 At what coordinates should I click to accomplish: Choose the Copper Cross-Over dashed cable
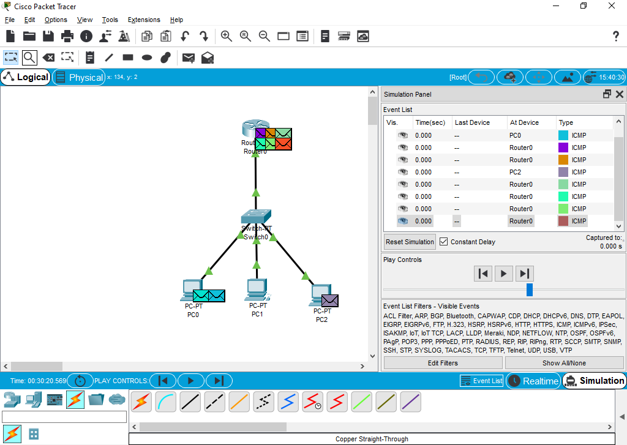click(x=215, y=402)
